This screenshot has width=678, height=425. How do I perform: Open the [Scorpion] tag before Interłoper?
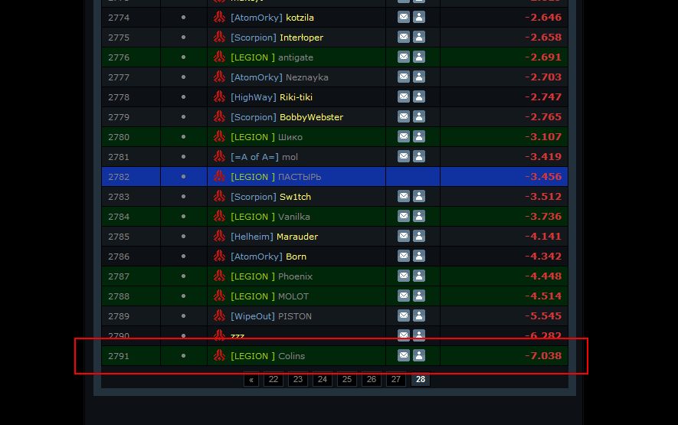point(254,38)
